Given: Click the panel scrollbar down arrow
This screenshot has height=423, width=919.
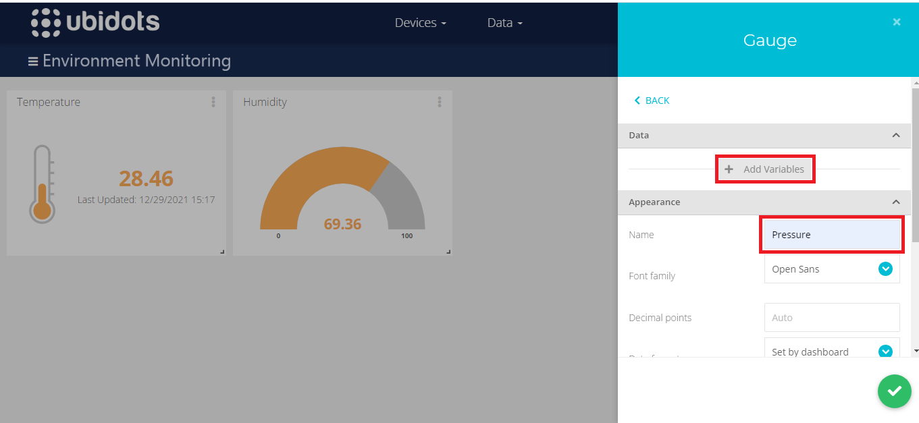Looking at the screenshot, I should click(915, 351).
